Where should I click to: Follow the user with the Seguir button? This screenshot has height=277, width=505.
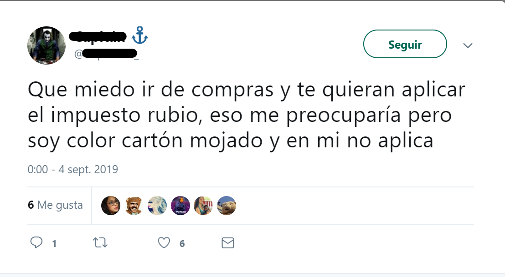[405, 44]
